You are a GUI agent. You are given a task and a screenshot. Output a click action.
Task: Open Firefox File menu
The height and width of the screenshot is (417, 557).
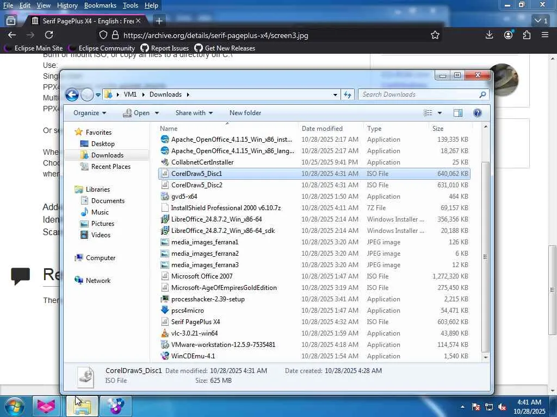(x=8, y=5)
